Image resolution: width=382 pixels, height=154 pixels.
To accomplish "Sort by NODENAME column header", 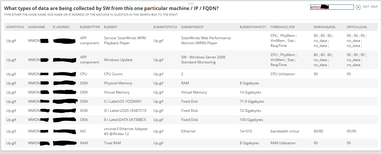I will pyautogui.click(x=36, y=27).
